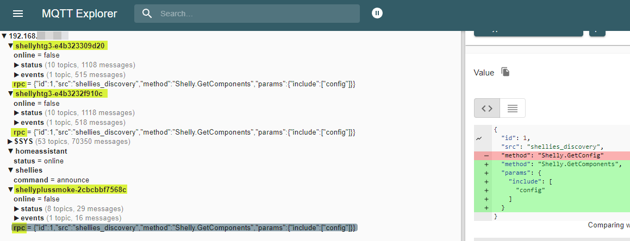Select the shellyhtg3-e4b3232f910c topic

(x=59, y=93)
